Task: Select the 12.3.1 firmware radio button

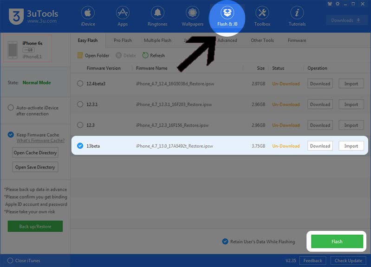Action: (x=80, y=104)
